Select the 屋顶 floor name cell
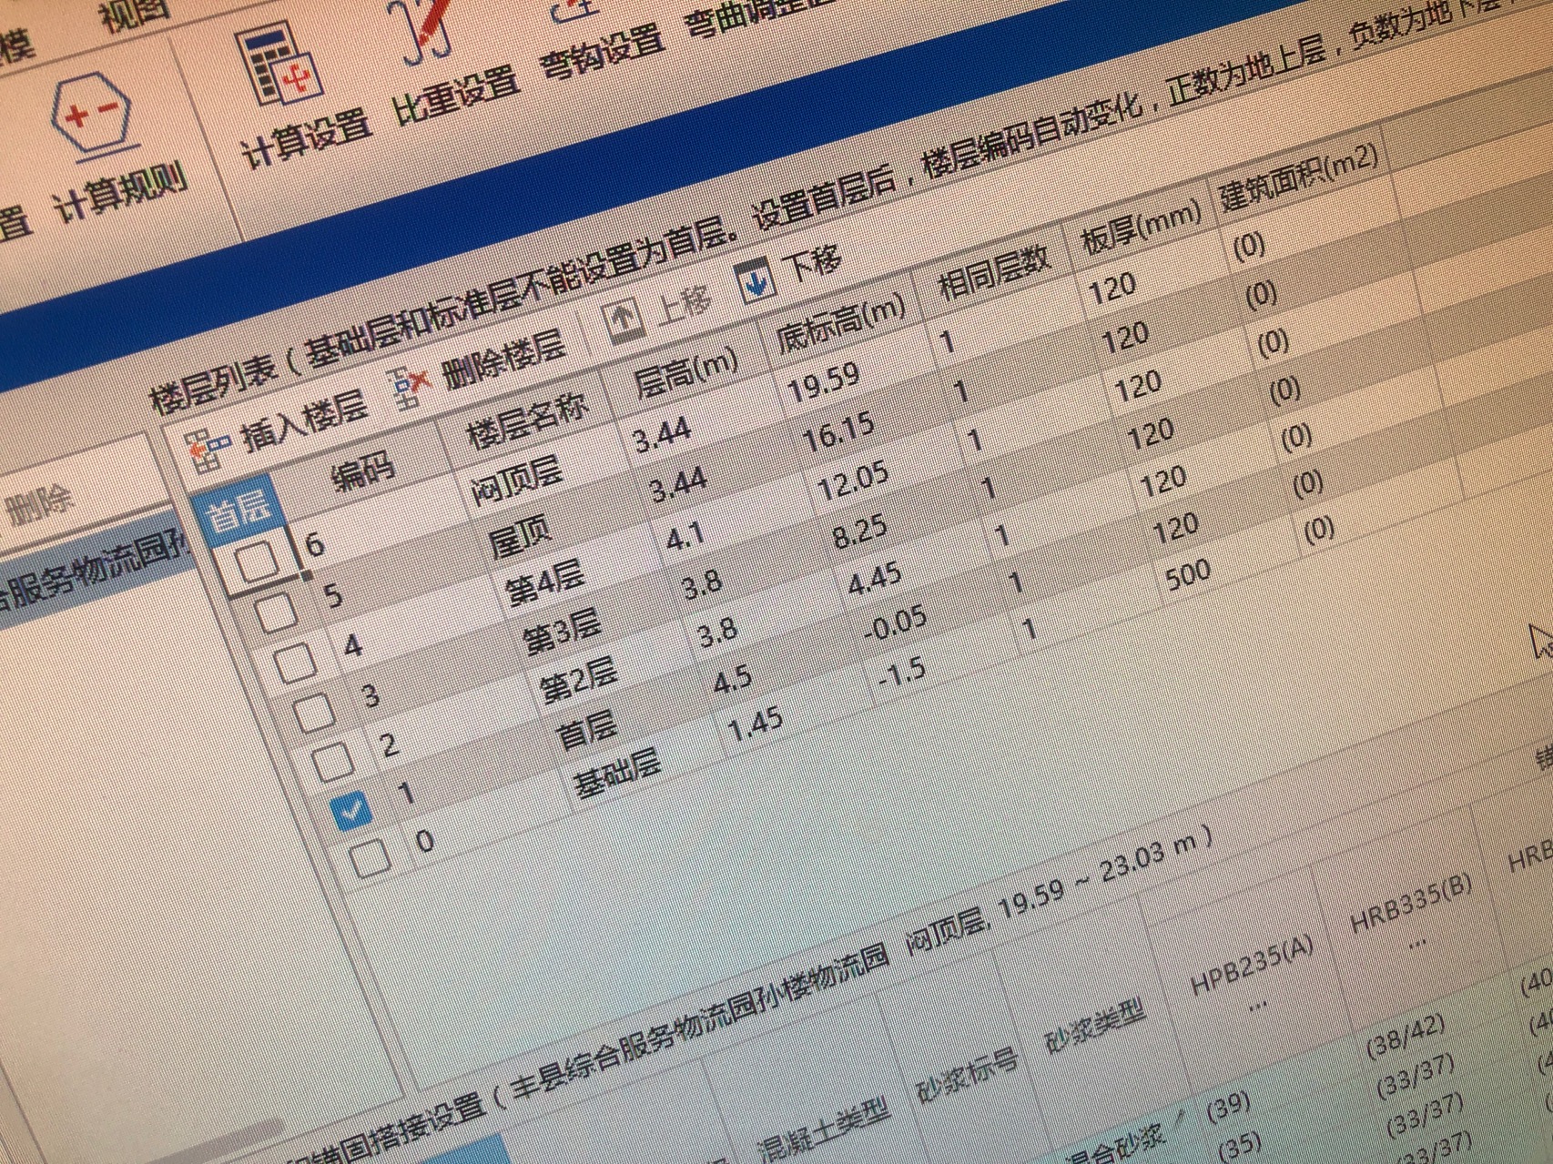 (x=520, y=539)
